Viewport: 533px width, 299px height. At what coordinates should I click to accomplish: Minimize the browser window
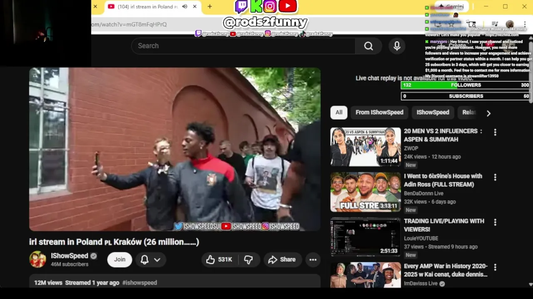click(486, 6)
